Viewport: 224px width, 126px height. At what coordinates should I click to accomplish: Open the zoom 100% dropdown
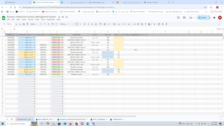(34, 24)
